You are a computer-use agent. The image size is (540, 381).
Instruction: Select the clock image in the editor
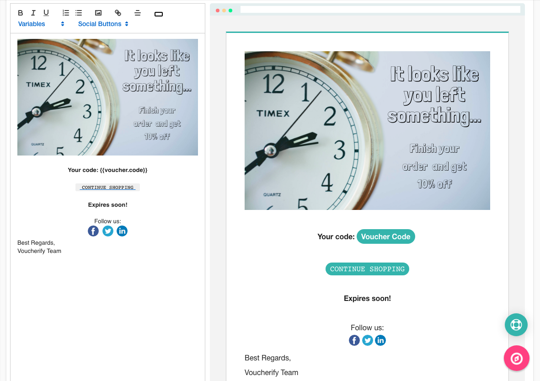click(x=107, y=97)
